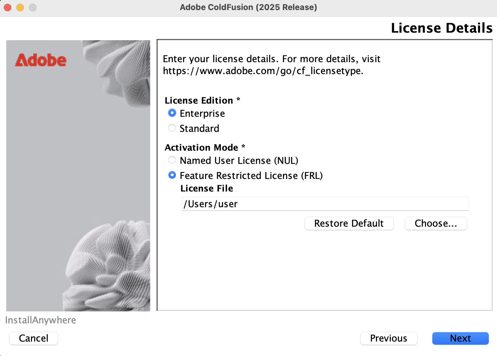Click the License Edition * label
Image resolution: width=497 pixels, height=356 pixels.
(x=202, y=100)
